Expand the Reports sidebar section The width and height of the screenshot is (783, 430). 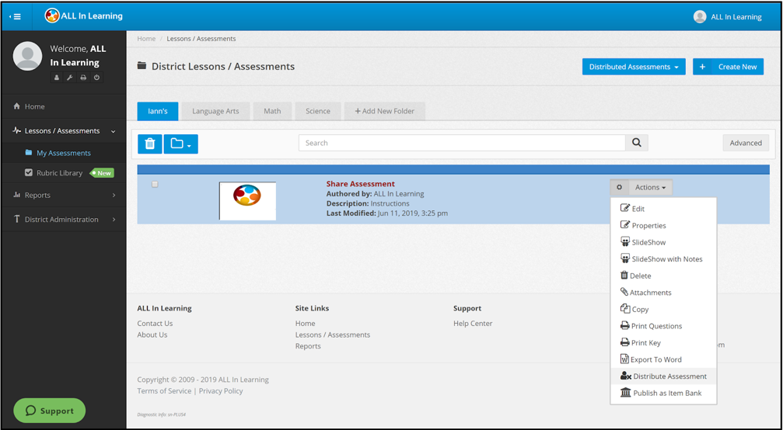click(x=64, y=195)
